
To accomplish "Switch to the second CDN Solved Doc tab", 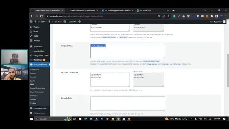I will (82, 10).
